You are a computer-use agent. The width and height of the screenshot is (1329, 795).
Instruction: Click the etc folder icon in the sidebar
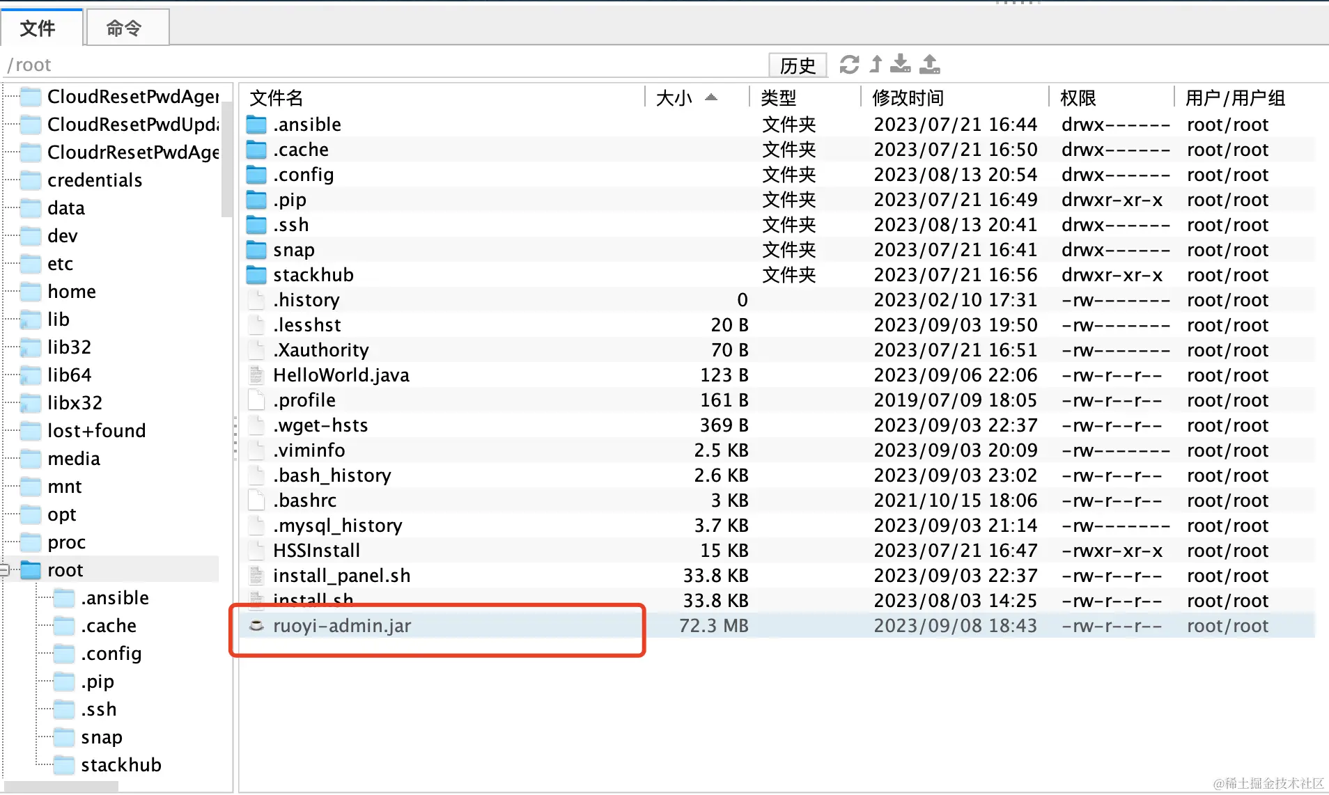coord(31,264)
